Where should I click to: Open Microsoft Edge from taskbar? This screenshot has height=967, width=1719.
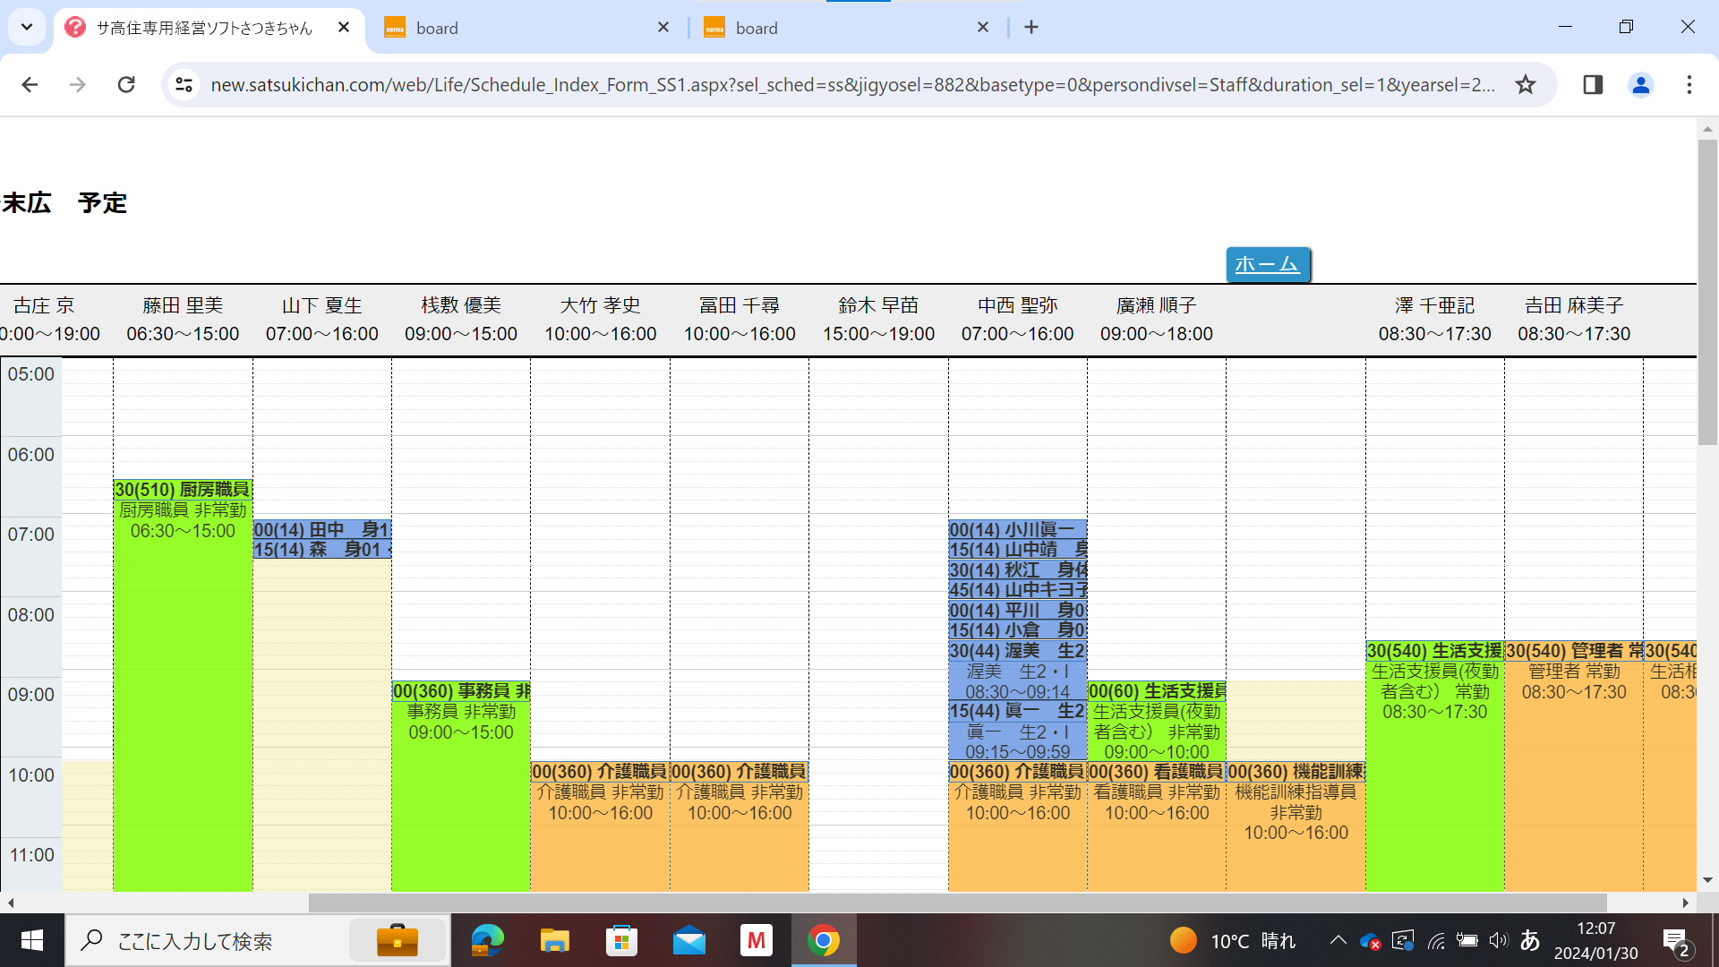pos(487,941)
